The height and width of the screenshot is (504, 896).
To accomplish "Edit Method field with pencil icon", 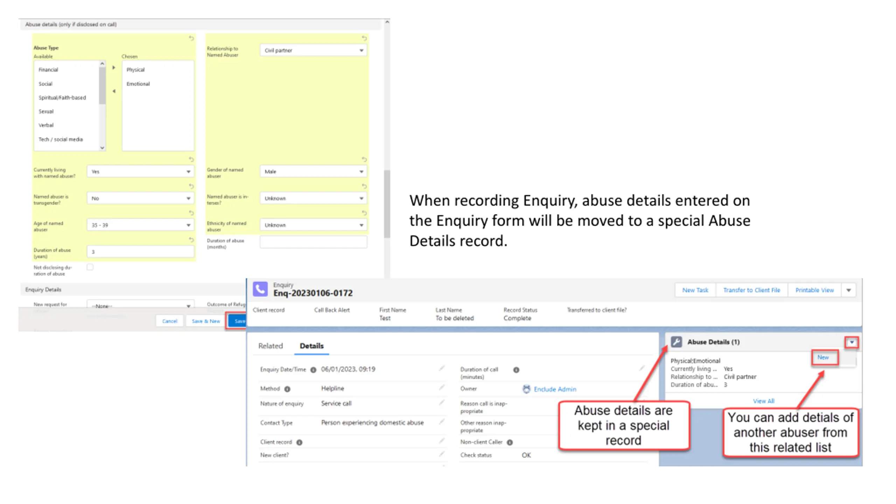I will tap(442, 387).
